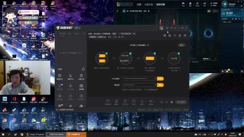Open the 读弹幕 read-danmaku tool icon
Screen dimensions: 244x137
(81, 87)
